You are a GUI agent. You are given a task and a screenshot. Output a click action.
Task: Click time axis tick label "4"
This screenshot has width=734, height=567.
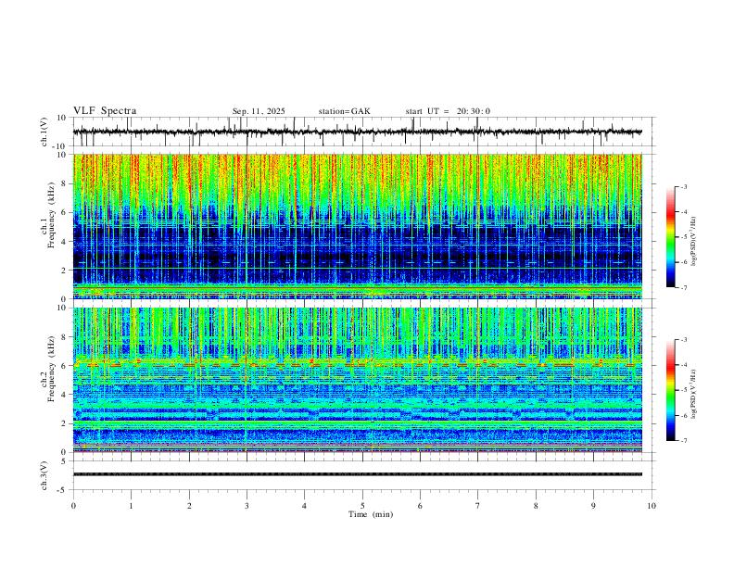pos(304,506)
